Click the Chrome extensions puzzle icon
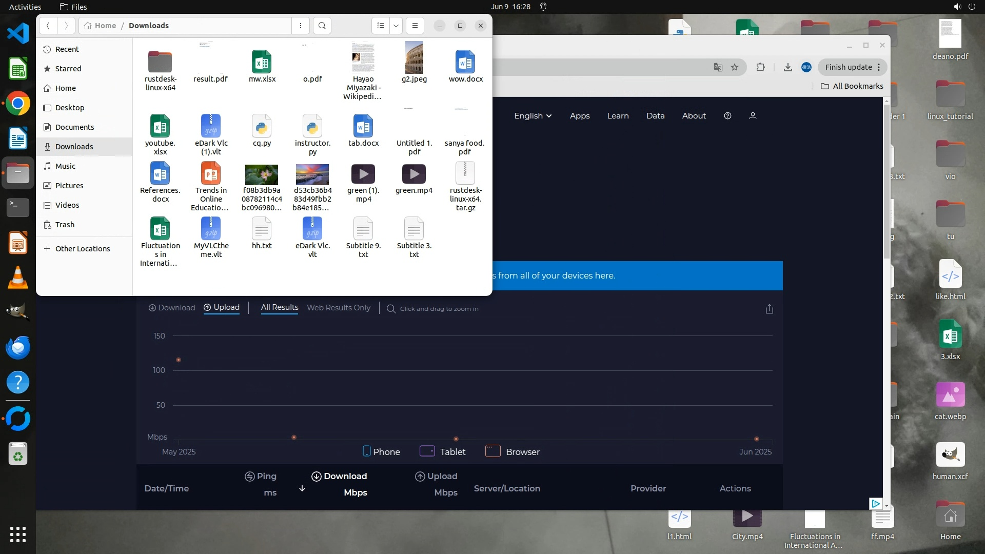985x554 pixels. click(760, 67)
